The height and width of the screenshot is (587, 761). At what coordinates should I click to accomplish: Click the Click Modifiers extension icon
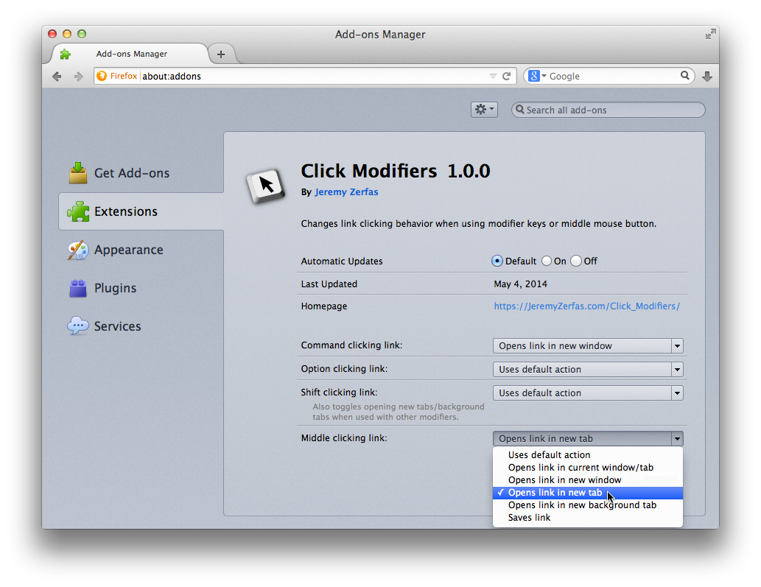265,184
